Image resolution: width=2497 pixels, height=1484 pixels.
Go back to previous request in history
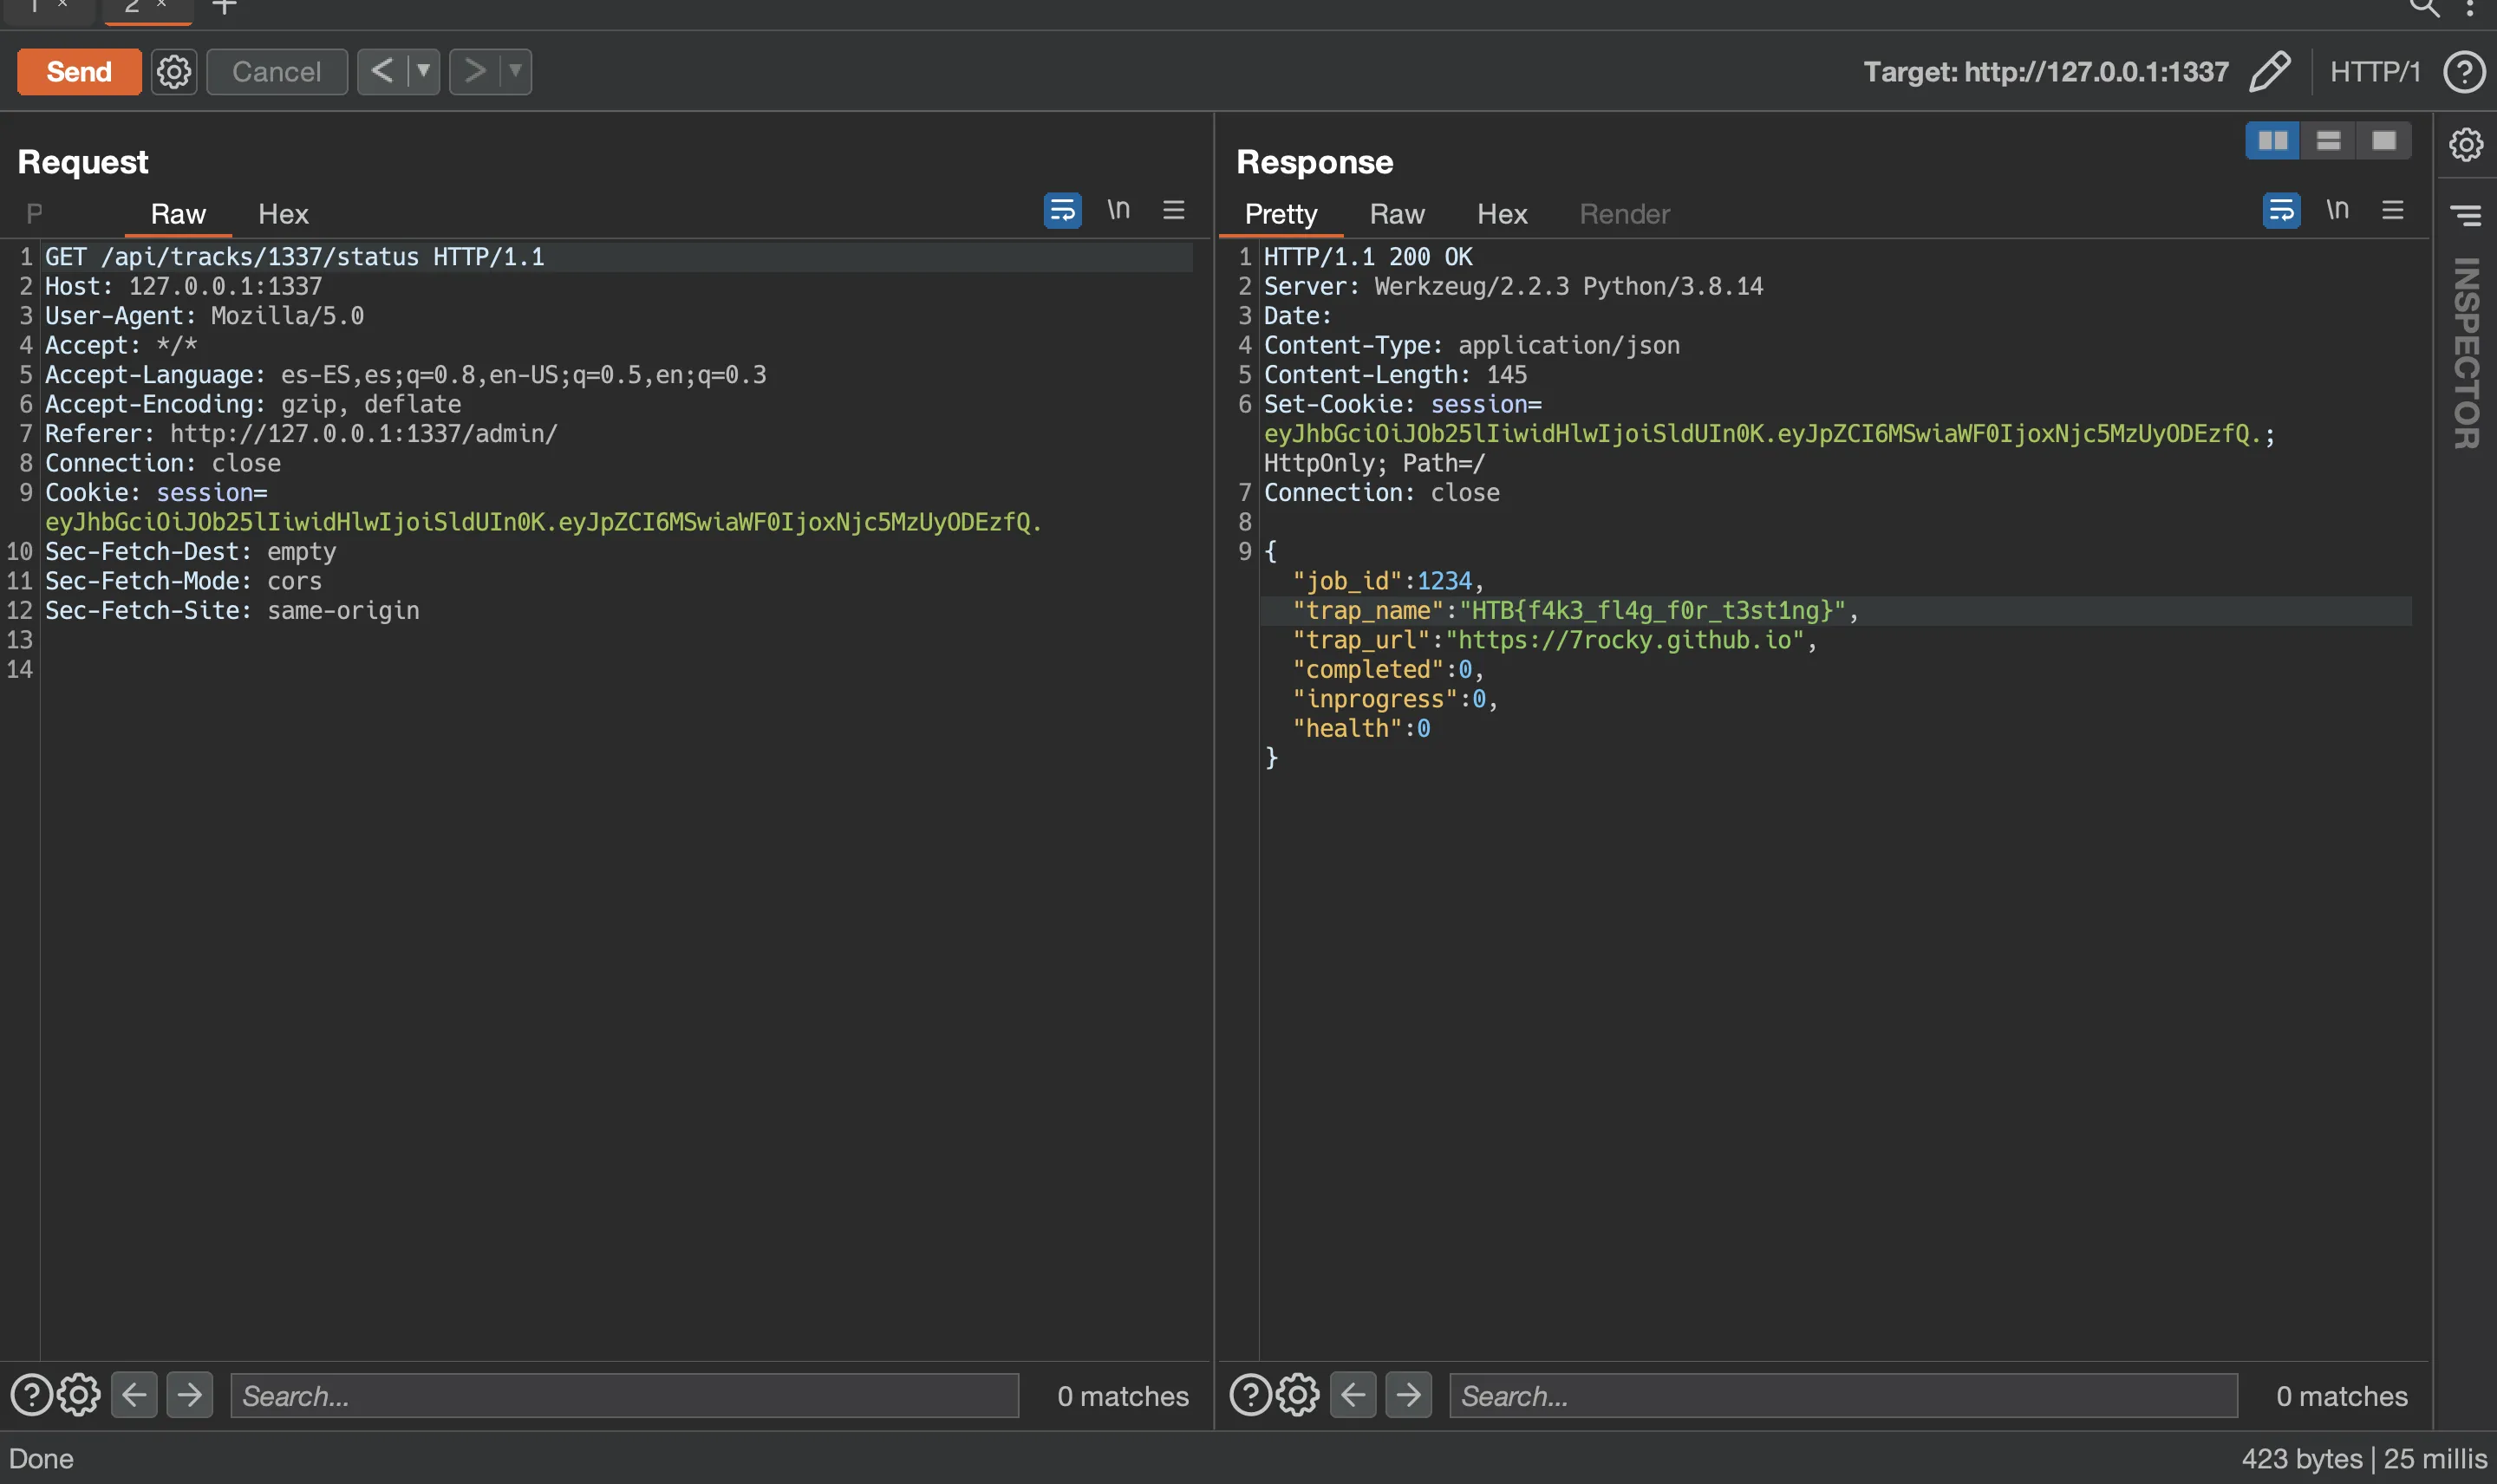(383, 72)
